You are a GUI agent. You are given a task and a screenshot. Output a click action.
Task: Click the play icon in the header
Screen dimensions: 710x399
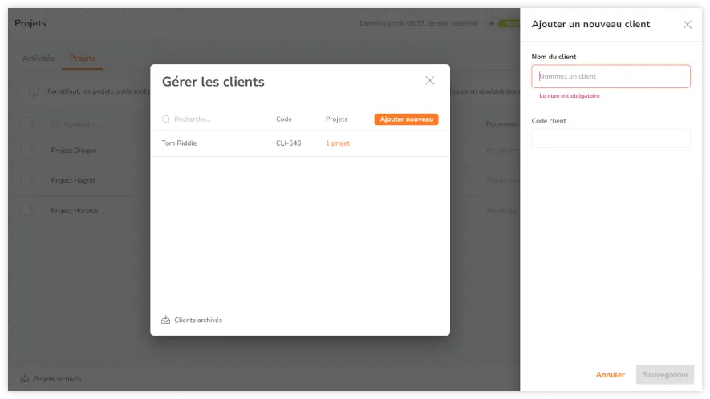pyautogui.click(x=491, y=23)
